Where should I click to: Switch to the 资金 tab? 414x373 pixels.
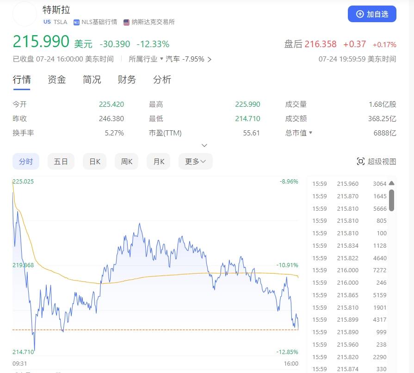point(57,79)
